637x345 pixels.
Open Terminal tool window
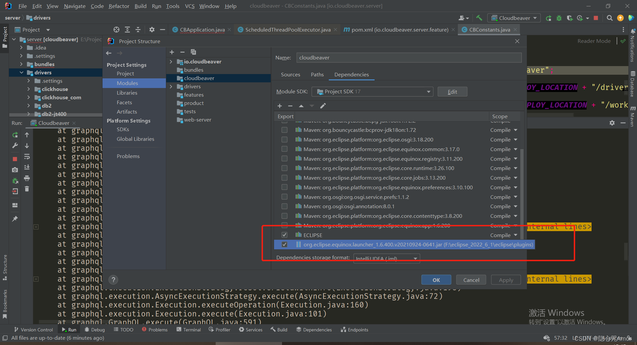click(189, 330)
